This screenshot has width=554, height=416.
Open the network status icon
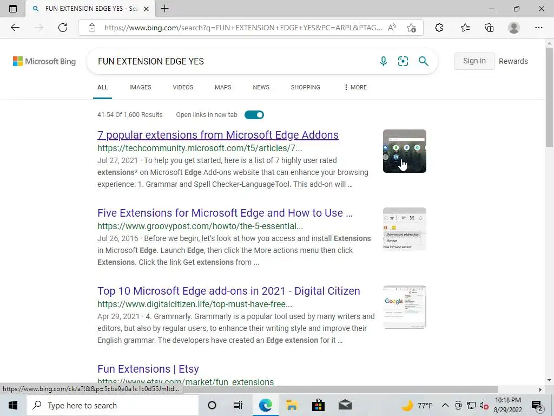click(471, 405)
